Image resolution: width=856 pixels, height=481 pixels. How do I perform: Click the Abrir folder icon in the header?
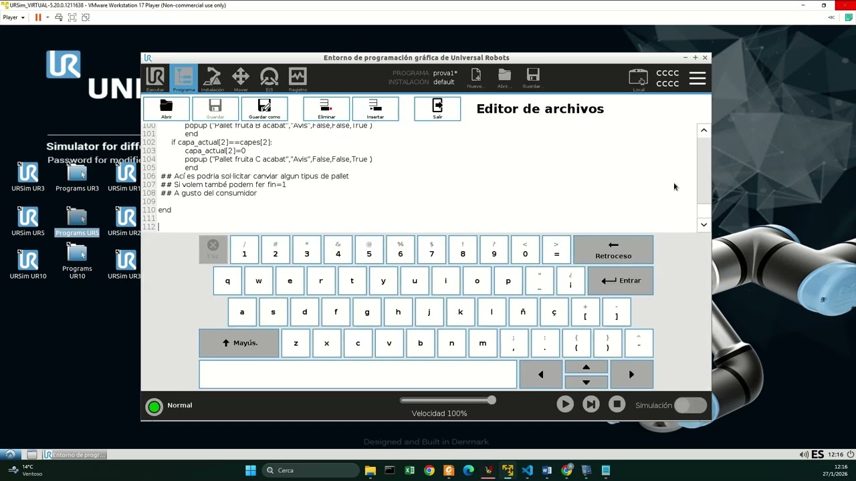(x=504, y=78)
